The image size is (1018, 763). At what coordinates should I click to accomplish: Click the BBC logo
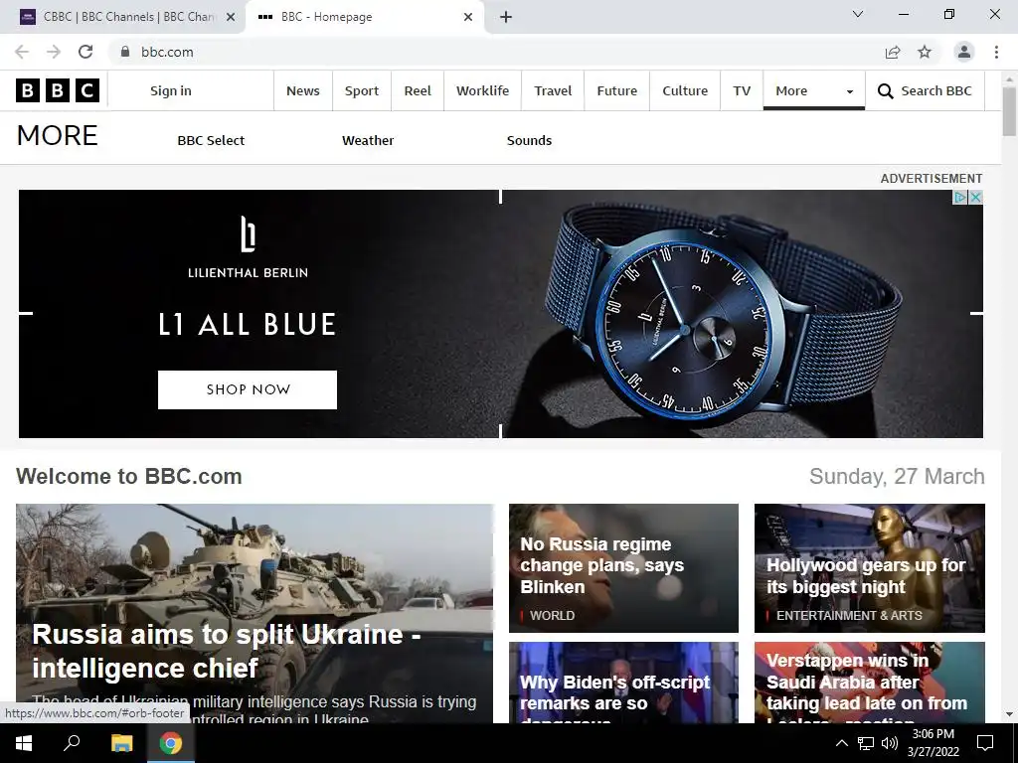pos(57,90)
